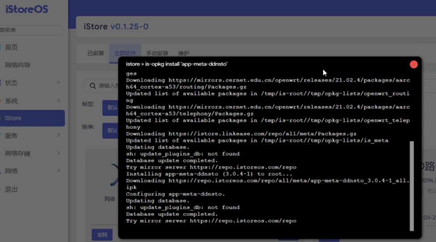Close the is-opkg install terminal dialog
Viewport: 436px width, 242px height.
click(x=413, y=65)
